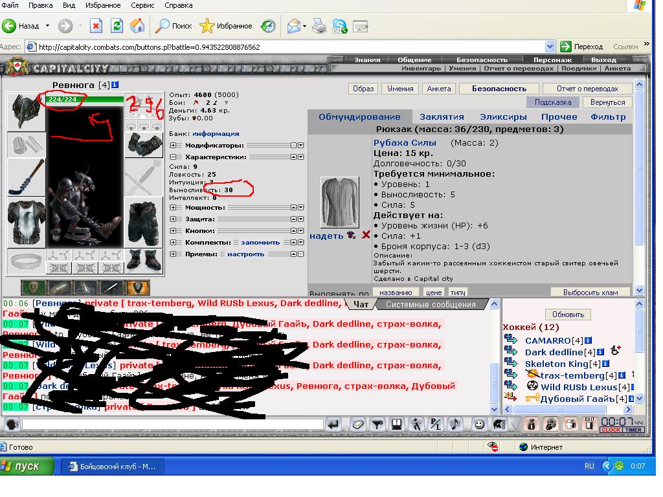Open the Банк информация link
This screenshot has width=663, height=497.
216,133
